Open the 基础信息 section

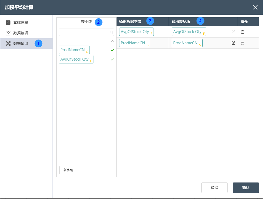(26, 23)
